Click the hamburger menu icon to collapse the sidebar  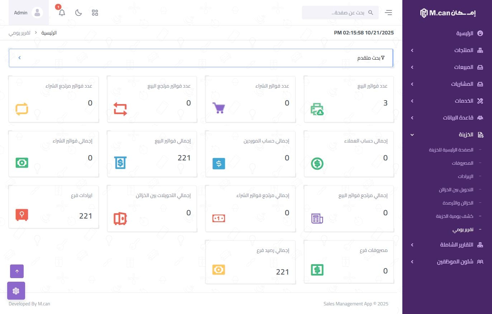(x=388, y=13)
